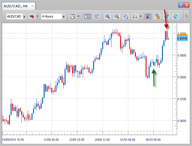Viewport: 192px width, 146px height.
Task: Expand the chart type options arrow
Action: (x=78, y=16)
